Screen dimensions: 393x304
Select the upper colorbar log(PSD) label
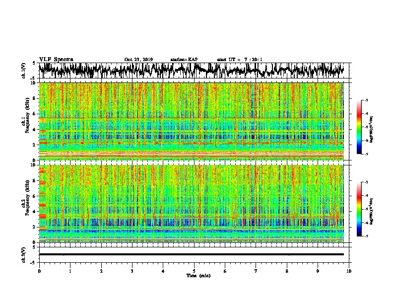pos(371,130)
